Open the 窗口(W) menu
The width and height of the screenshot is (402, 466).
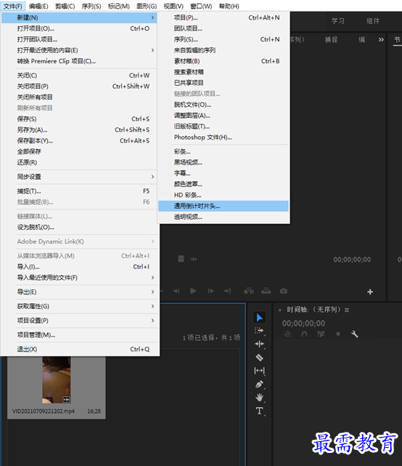point(201,7)
